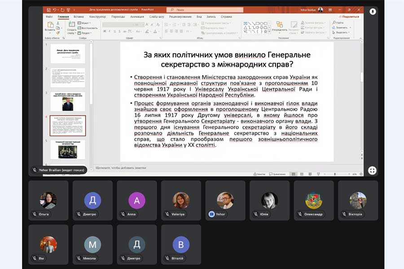
Task: Click participant tile of Олександр
Action: [x=314, y=200]
